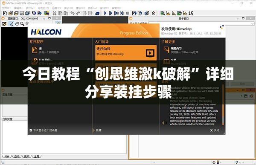Open the 帮助(H) menu
This screenshot has height=165, width=256.
pyautogui.click(x=116, y=8)
